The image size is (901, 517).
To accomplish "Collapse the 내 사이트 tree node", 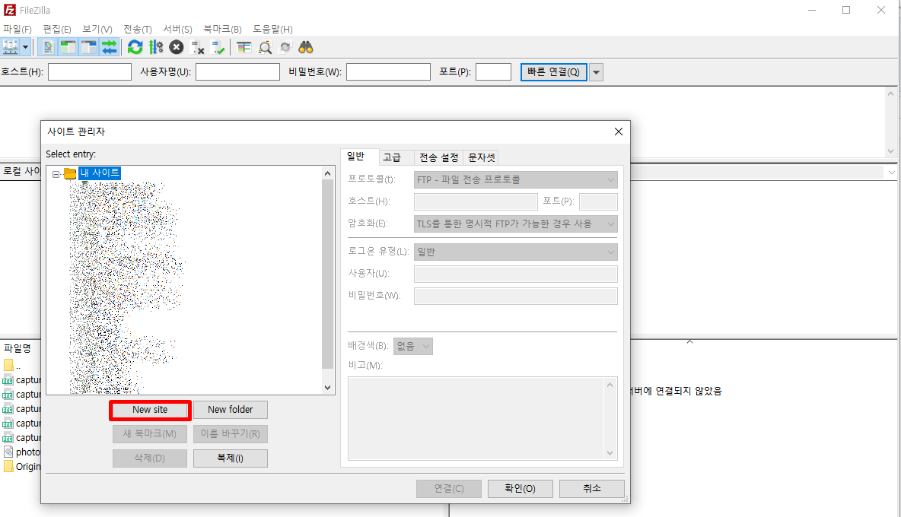I will pyautogui.click(x=56, y=174).
